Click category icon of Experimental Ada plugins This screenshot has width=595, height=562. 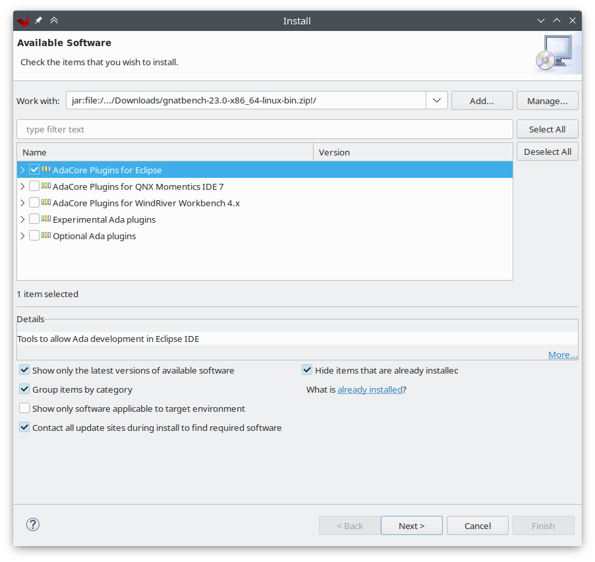46,219
